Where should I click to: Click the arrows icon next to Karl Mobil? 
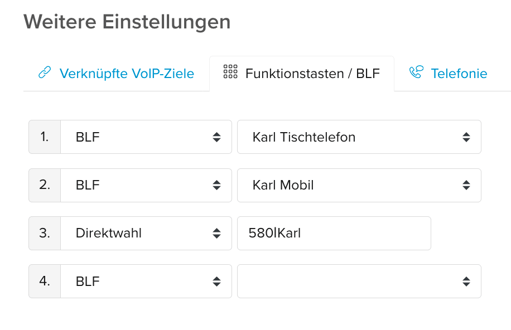pos(467,185)
